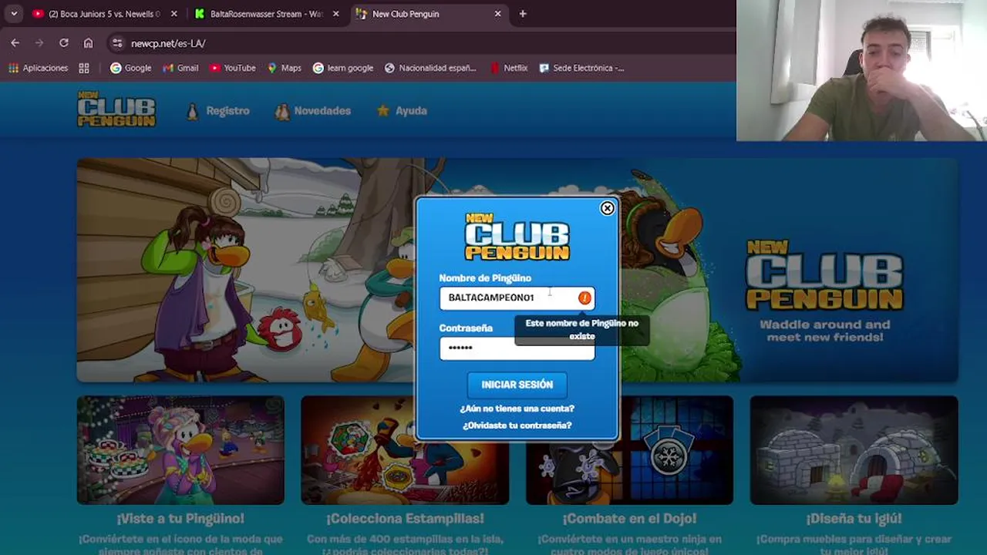Switch to the Boca Juniors 5 vs. Newells tab

click(104, 14)
